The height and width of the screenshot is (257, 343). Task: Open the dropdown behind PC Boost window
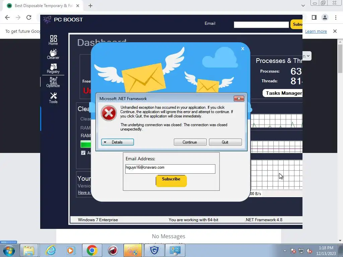(x=307, y=56)
